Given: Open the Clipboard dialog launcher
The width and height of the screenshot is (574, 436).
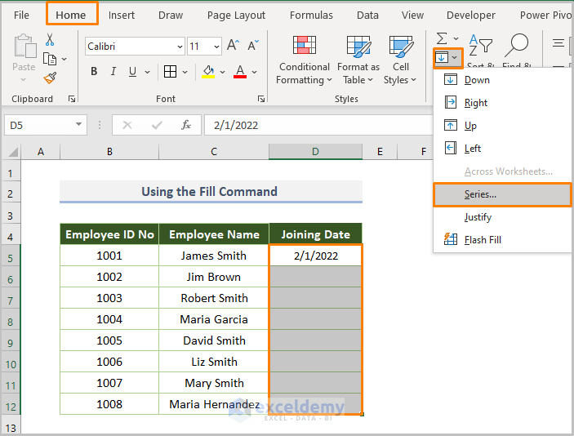Looking at the screenshot, I should tap(72, 99).
